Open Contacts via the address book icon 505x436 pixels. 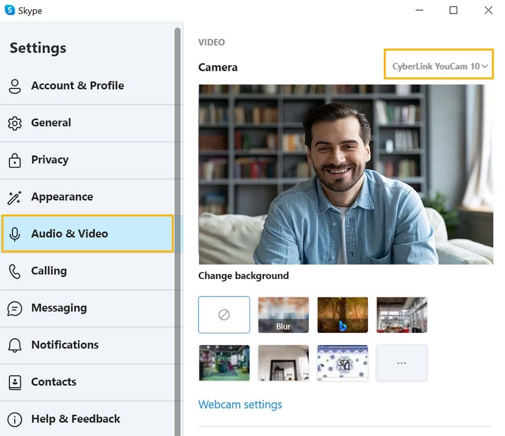pos(15,382)
